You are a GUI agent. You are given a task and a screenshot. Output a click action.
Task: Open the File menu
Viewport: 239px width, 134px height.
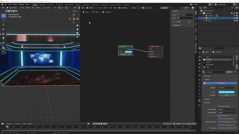6,4
